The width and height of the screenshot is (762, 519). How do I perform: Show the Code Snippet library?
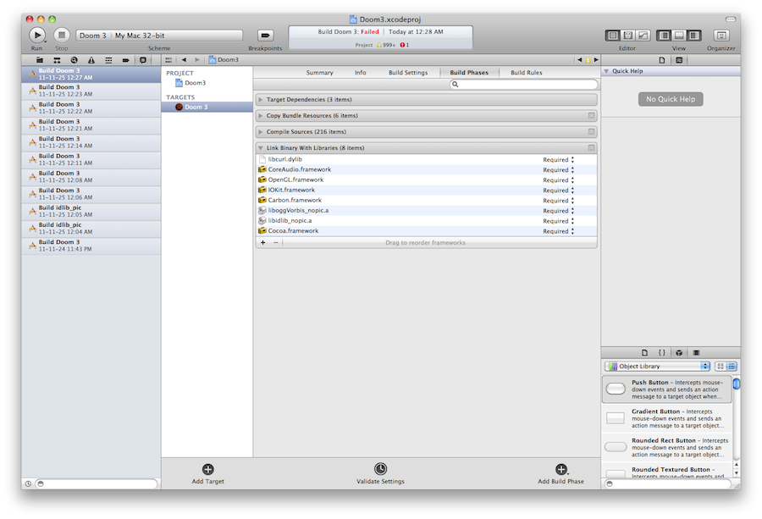coord(662,353)
